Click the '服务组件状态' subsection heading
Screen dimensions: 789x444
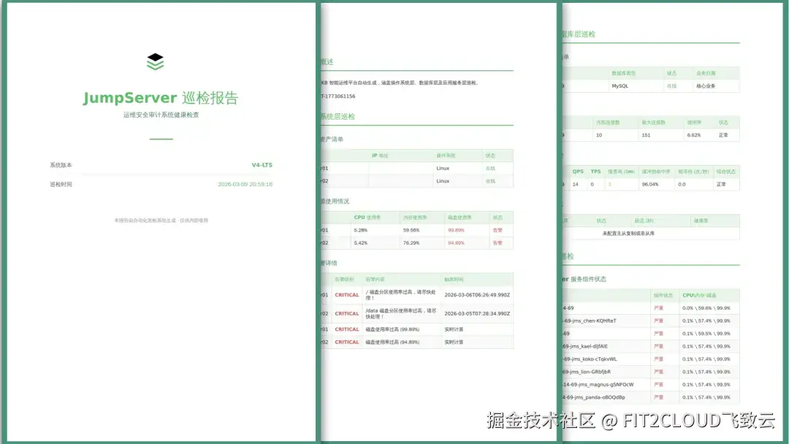(x=588, y=279)
